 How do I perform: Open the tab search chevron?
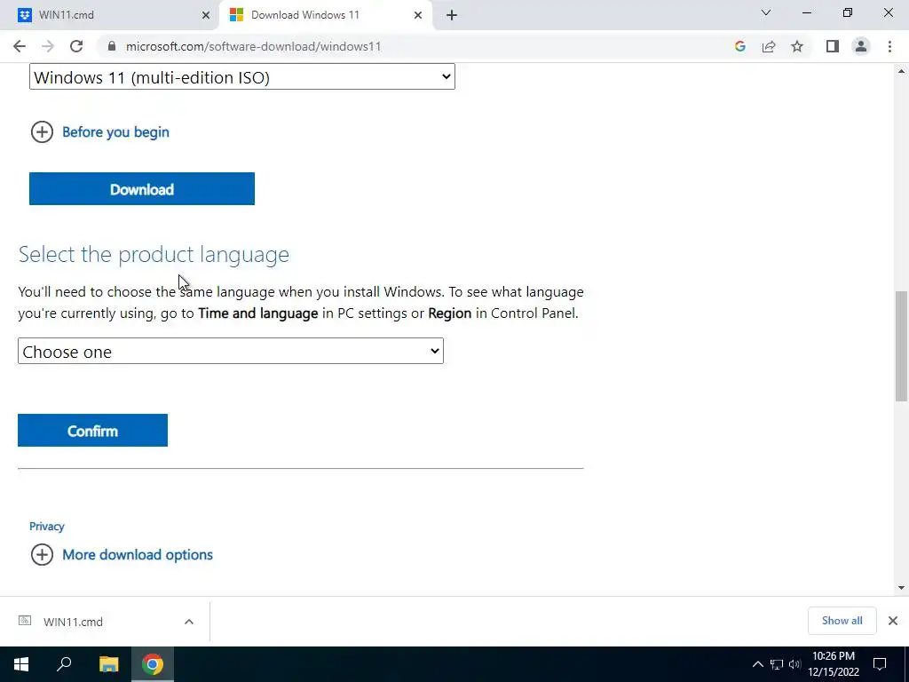point(766,12)
